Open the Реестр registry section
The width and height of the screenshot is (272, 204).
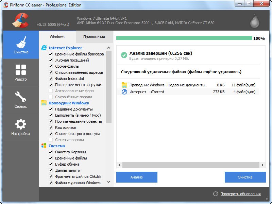click(21, 72)
